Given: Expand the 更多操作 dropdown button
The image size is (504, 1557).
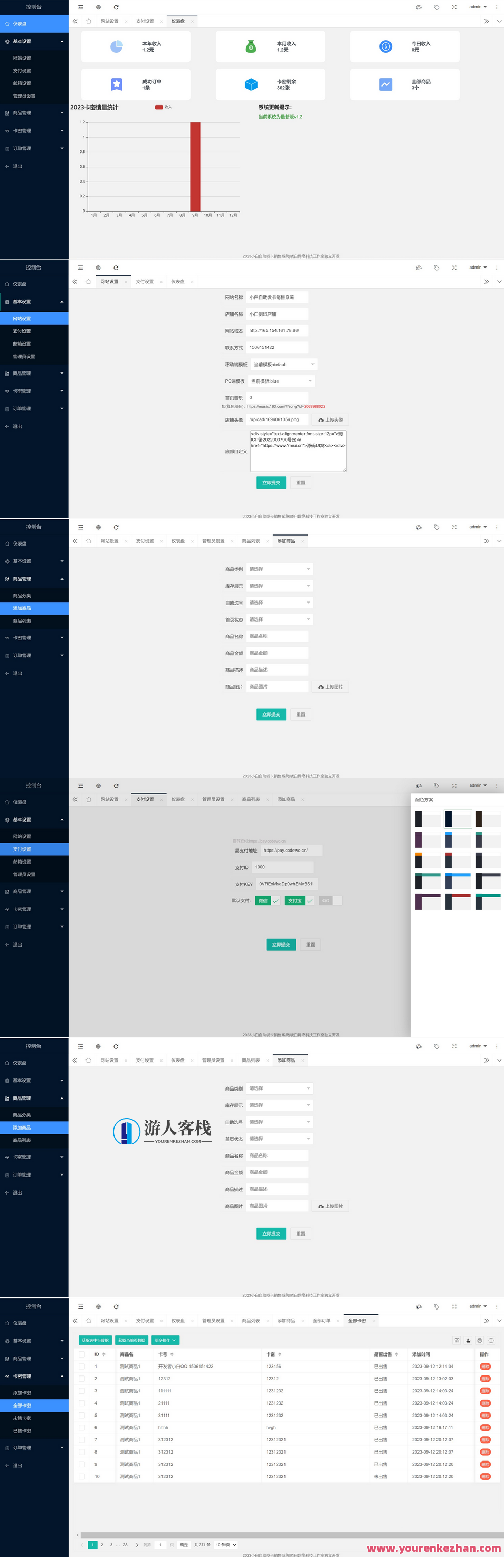Looking at the screenshot, I should 165,1340.
